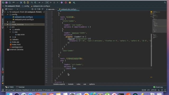Click the Open folder toolbar icon
Image resolution: width=169 pixels, height=95 pixels.
(3, 2)
